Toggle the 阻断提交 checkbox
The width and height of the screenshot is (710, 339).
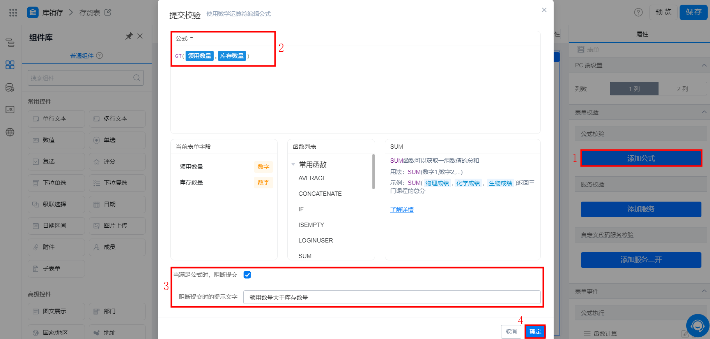point(247,275)
